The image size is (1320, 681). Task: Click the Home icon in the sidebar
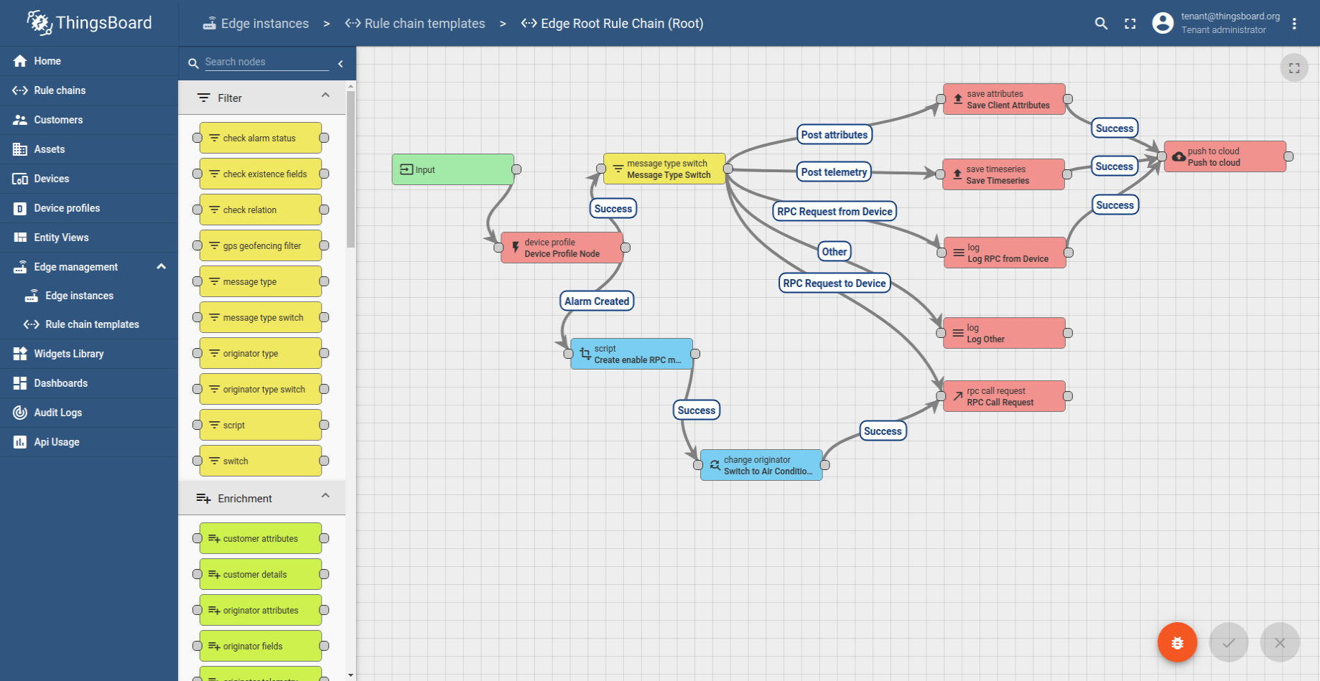pyautogui.click(x=20, y=61)
